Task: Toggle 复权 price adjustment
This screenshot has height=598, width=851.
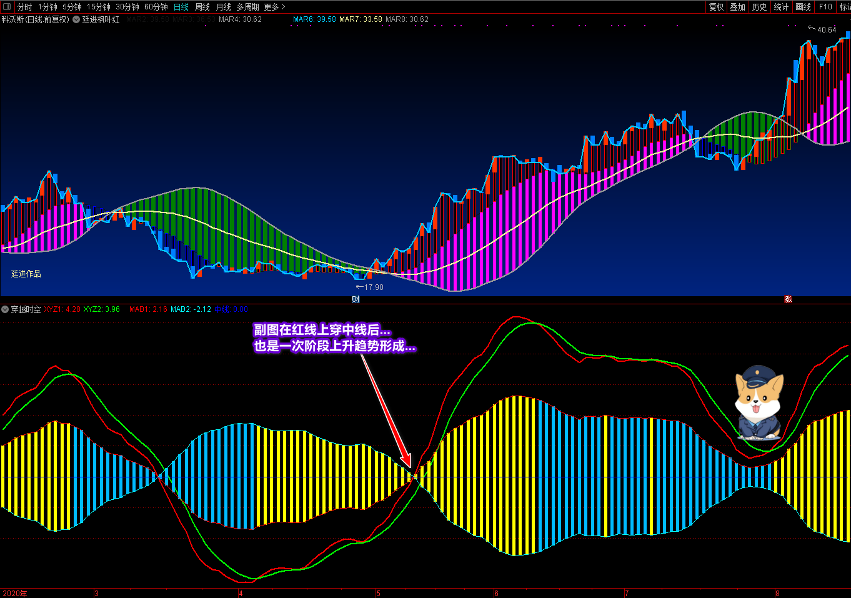Action: [x=716, y=7]
